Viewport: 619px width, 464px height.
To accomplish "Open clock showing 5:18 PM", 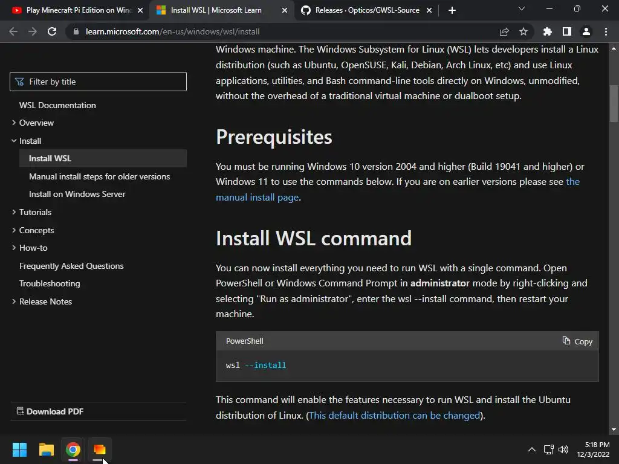I will click(594, 449).
